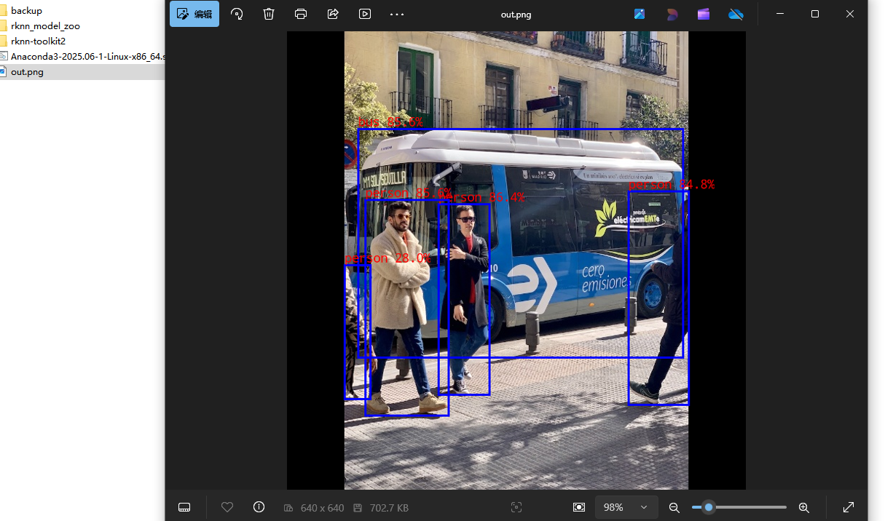Click the OneDrive cloud sync icon

click(736, 14)
